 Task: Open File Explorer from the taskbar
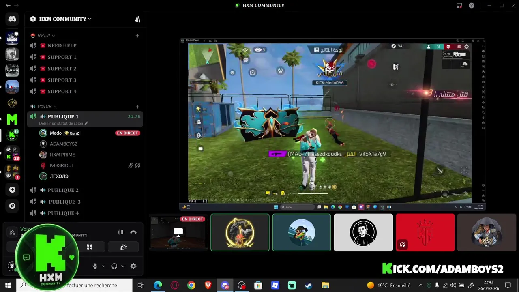[325, 286]
